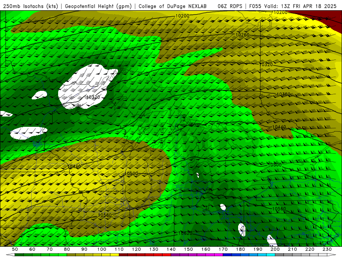Click colorbar scale label 50

click(15, 249)
